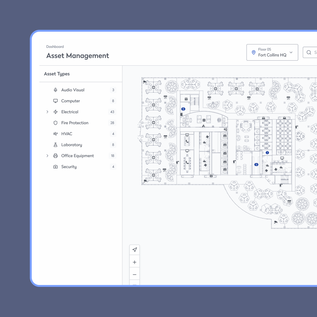Expand the Office Equipment category chevron
The height and width of the screenshot is (317, 317).
[47, 156]
